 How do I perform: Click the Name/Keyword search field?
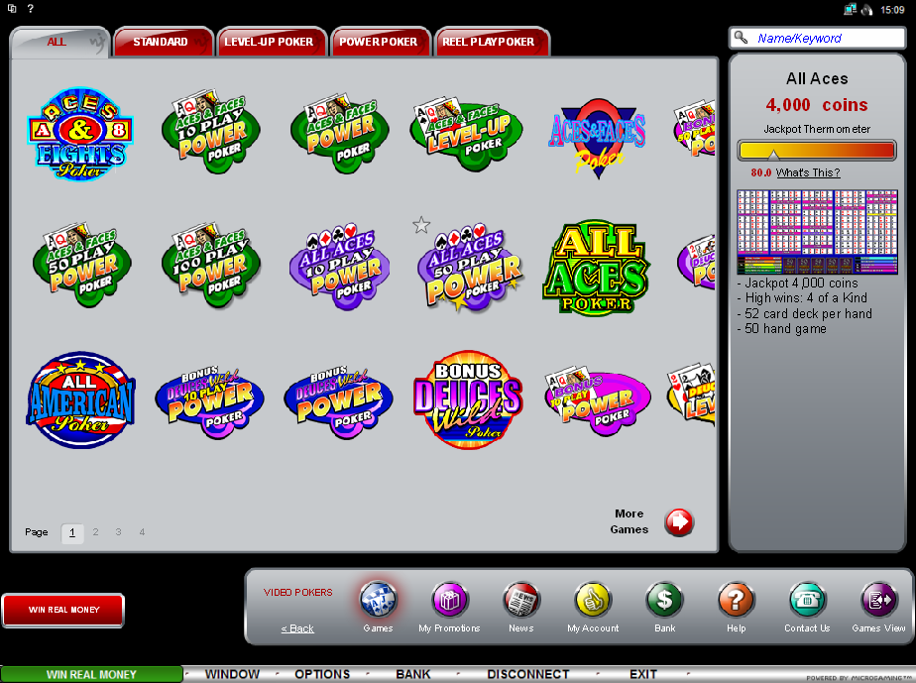tap(818, 39)
